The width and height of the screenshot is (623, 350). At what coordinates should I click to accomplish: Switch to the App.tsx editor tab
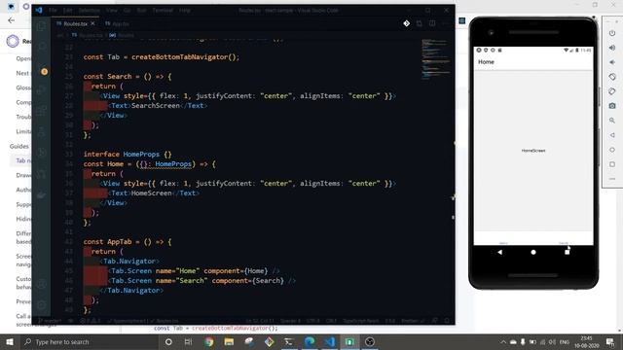[x=117, y=23]
